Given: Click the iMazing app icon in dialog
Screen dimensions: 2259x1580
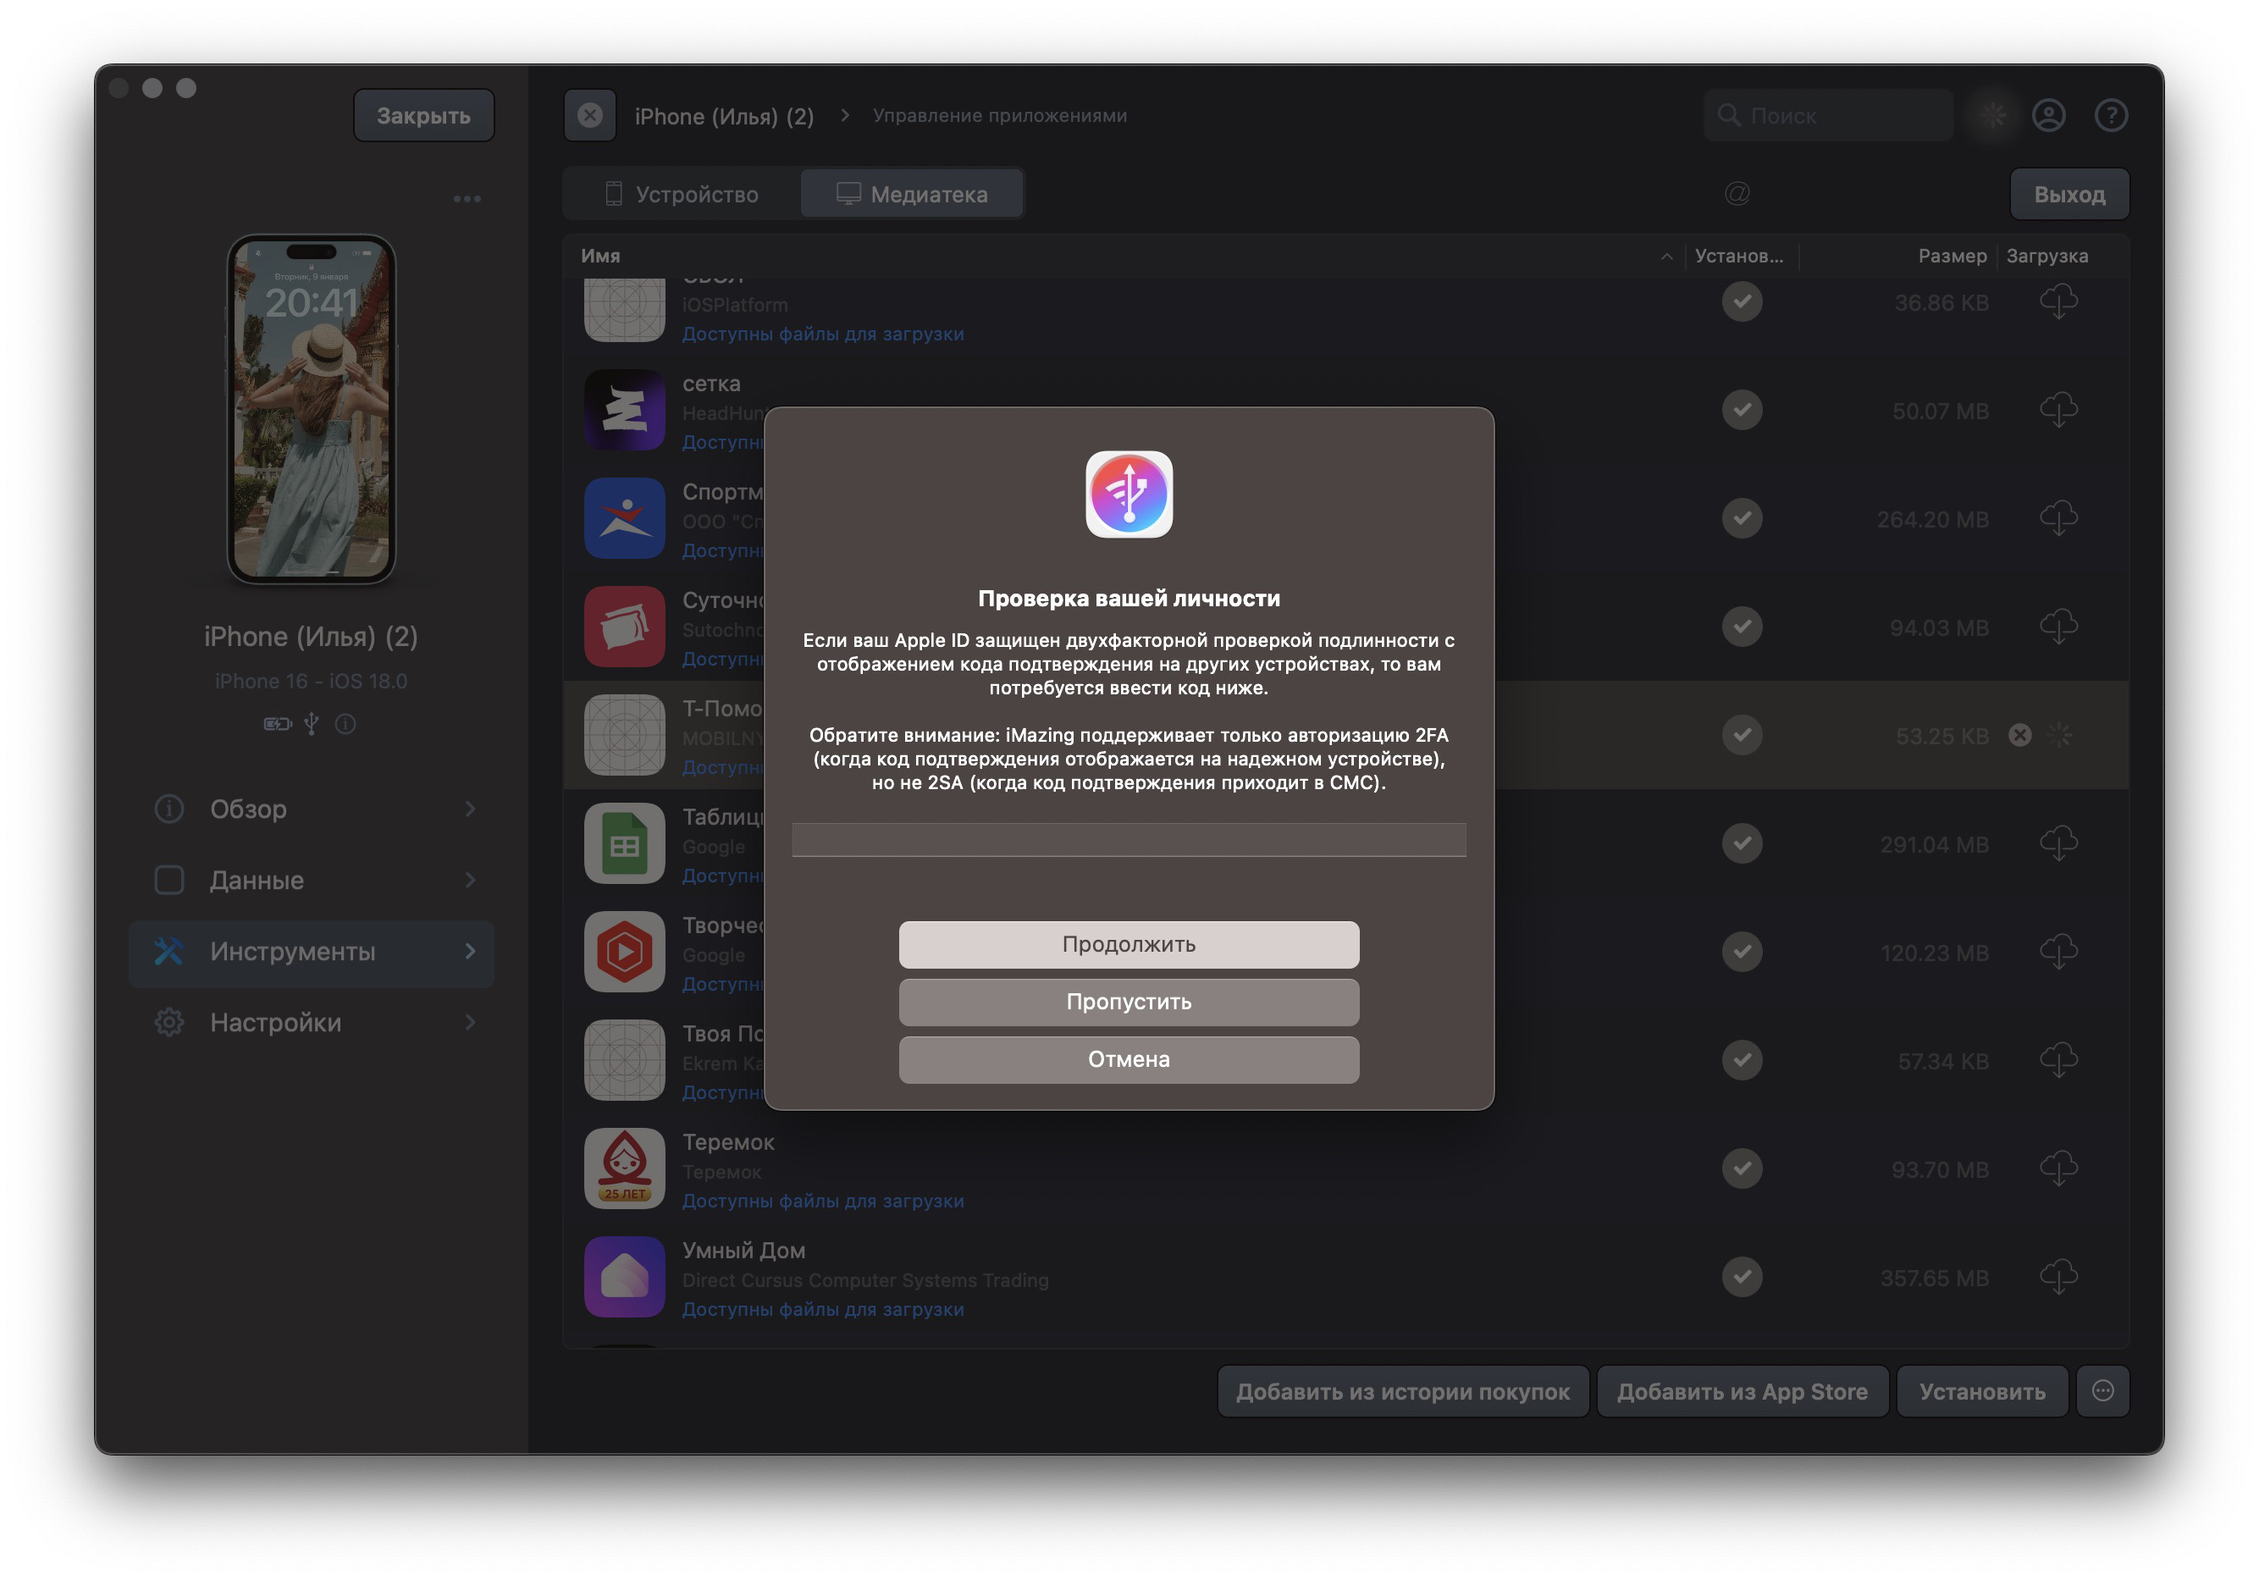Looking at the screenshot, I should (x=1129, y=494).
